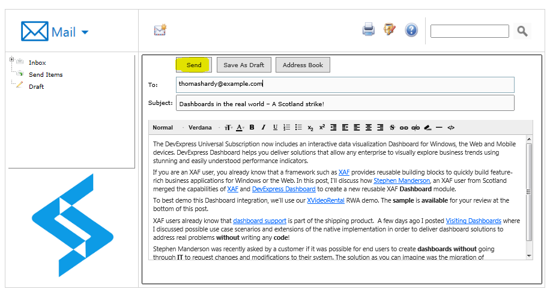Viewport: 550px width, 298px height.
Task: Click the outdent icon
Action: [334, 128]
